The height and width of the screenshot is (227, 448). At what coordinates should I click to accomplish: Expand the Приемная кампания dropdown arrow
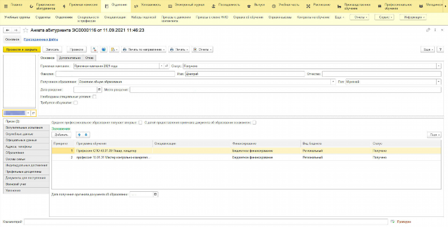tap(161, 66)
